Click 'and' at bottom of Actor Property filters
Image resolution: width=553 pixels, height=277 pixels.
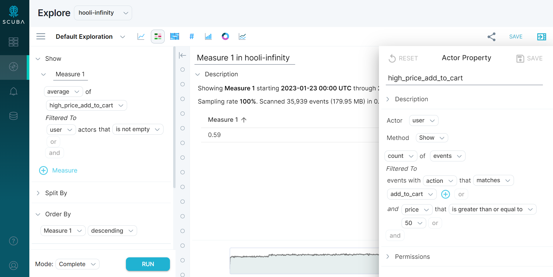click(395, 236)
